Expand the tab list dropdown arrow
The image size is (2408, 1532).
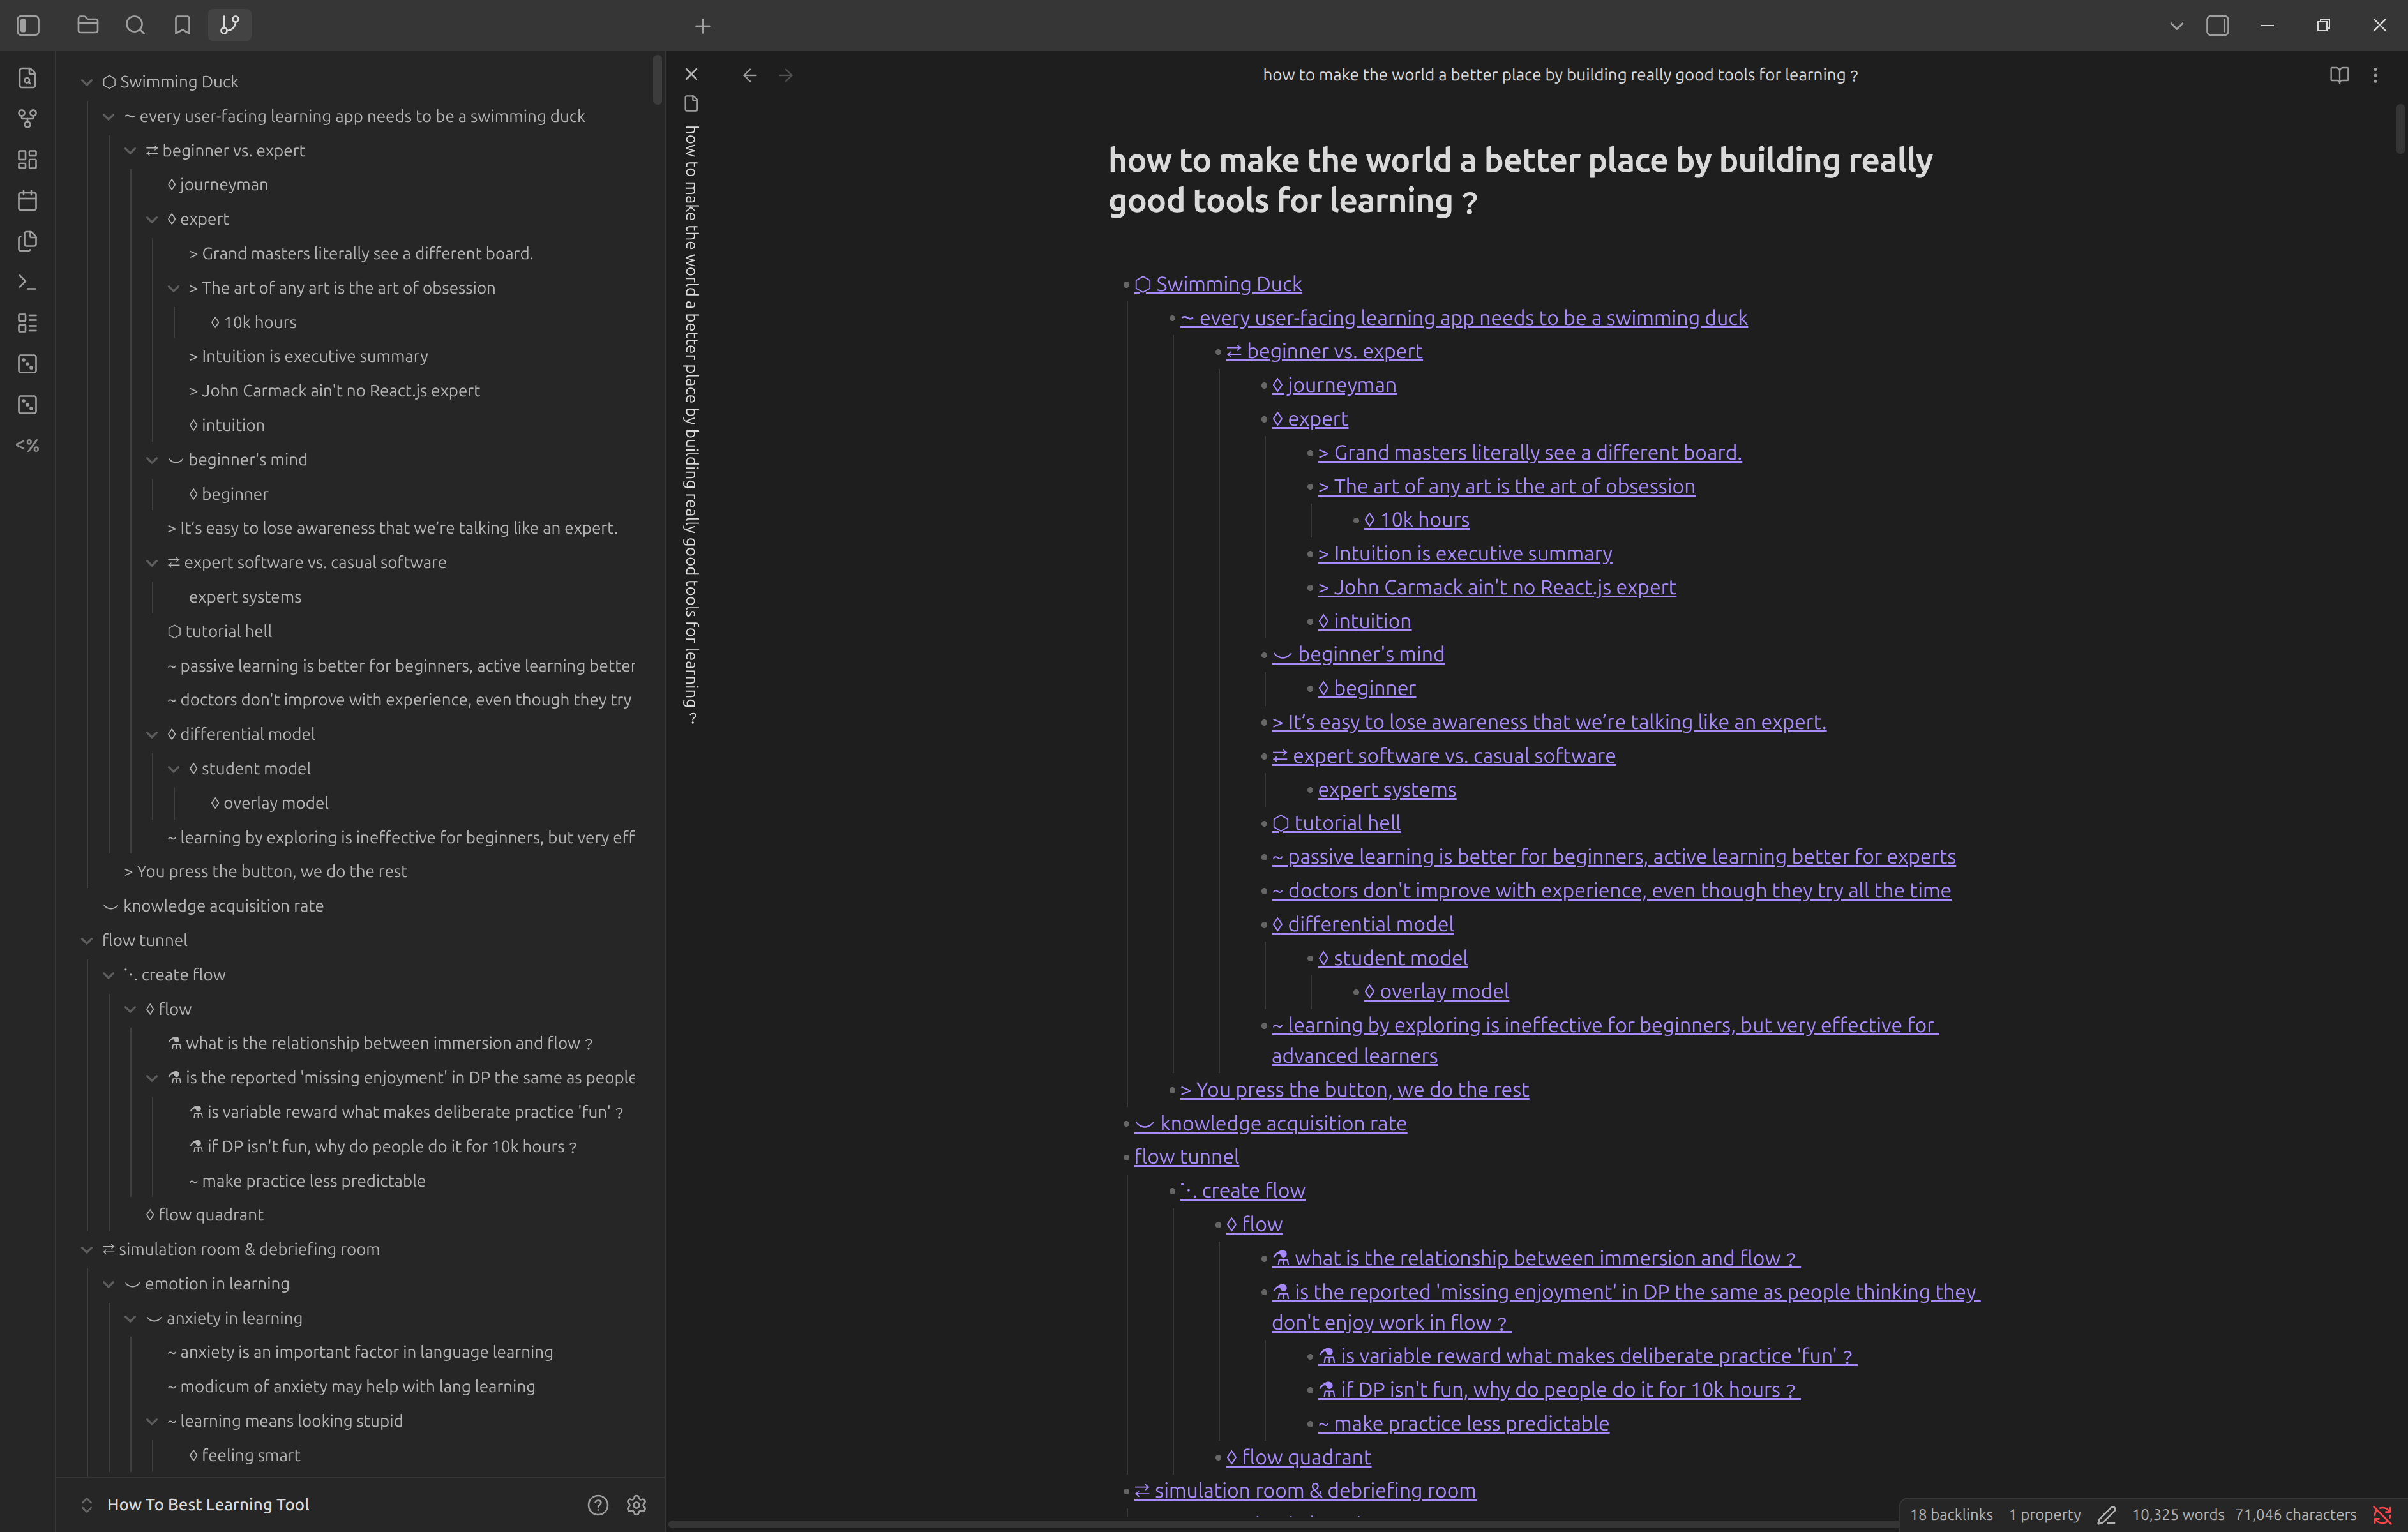pyautogui.click(x=2176, y=25)
